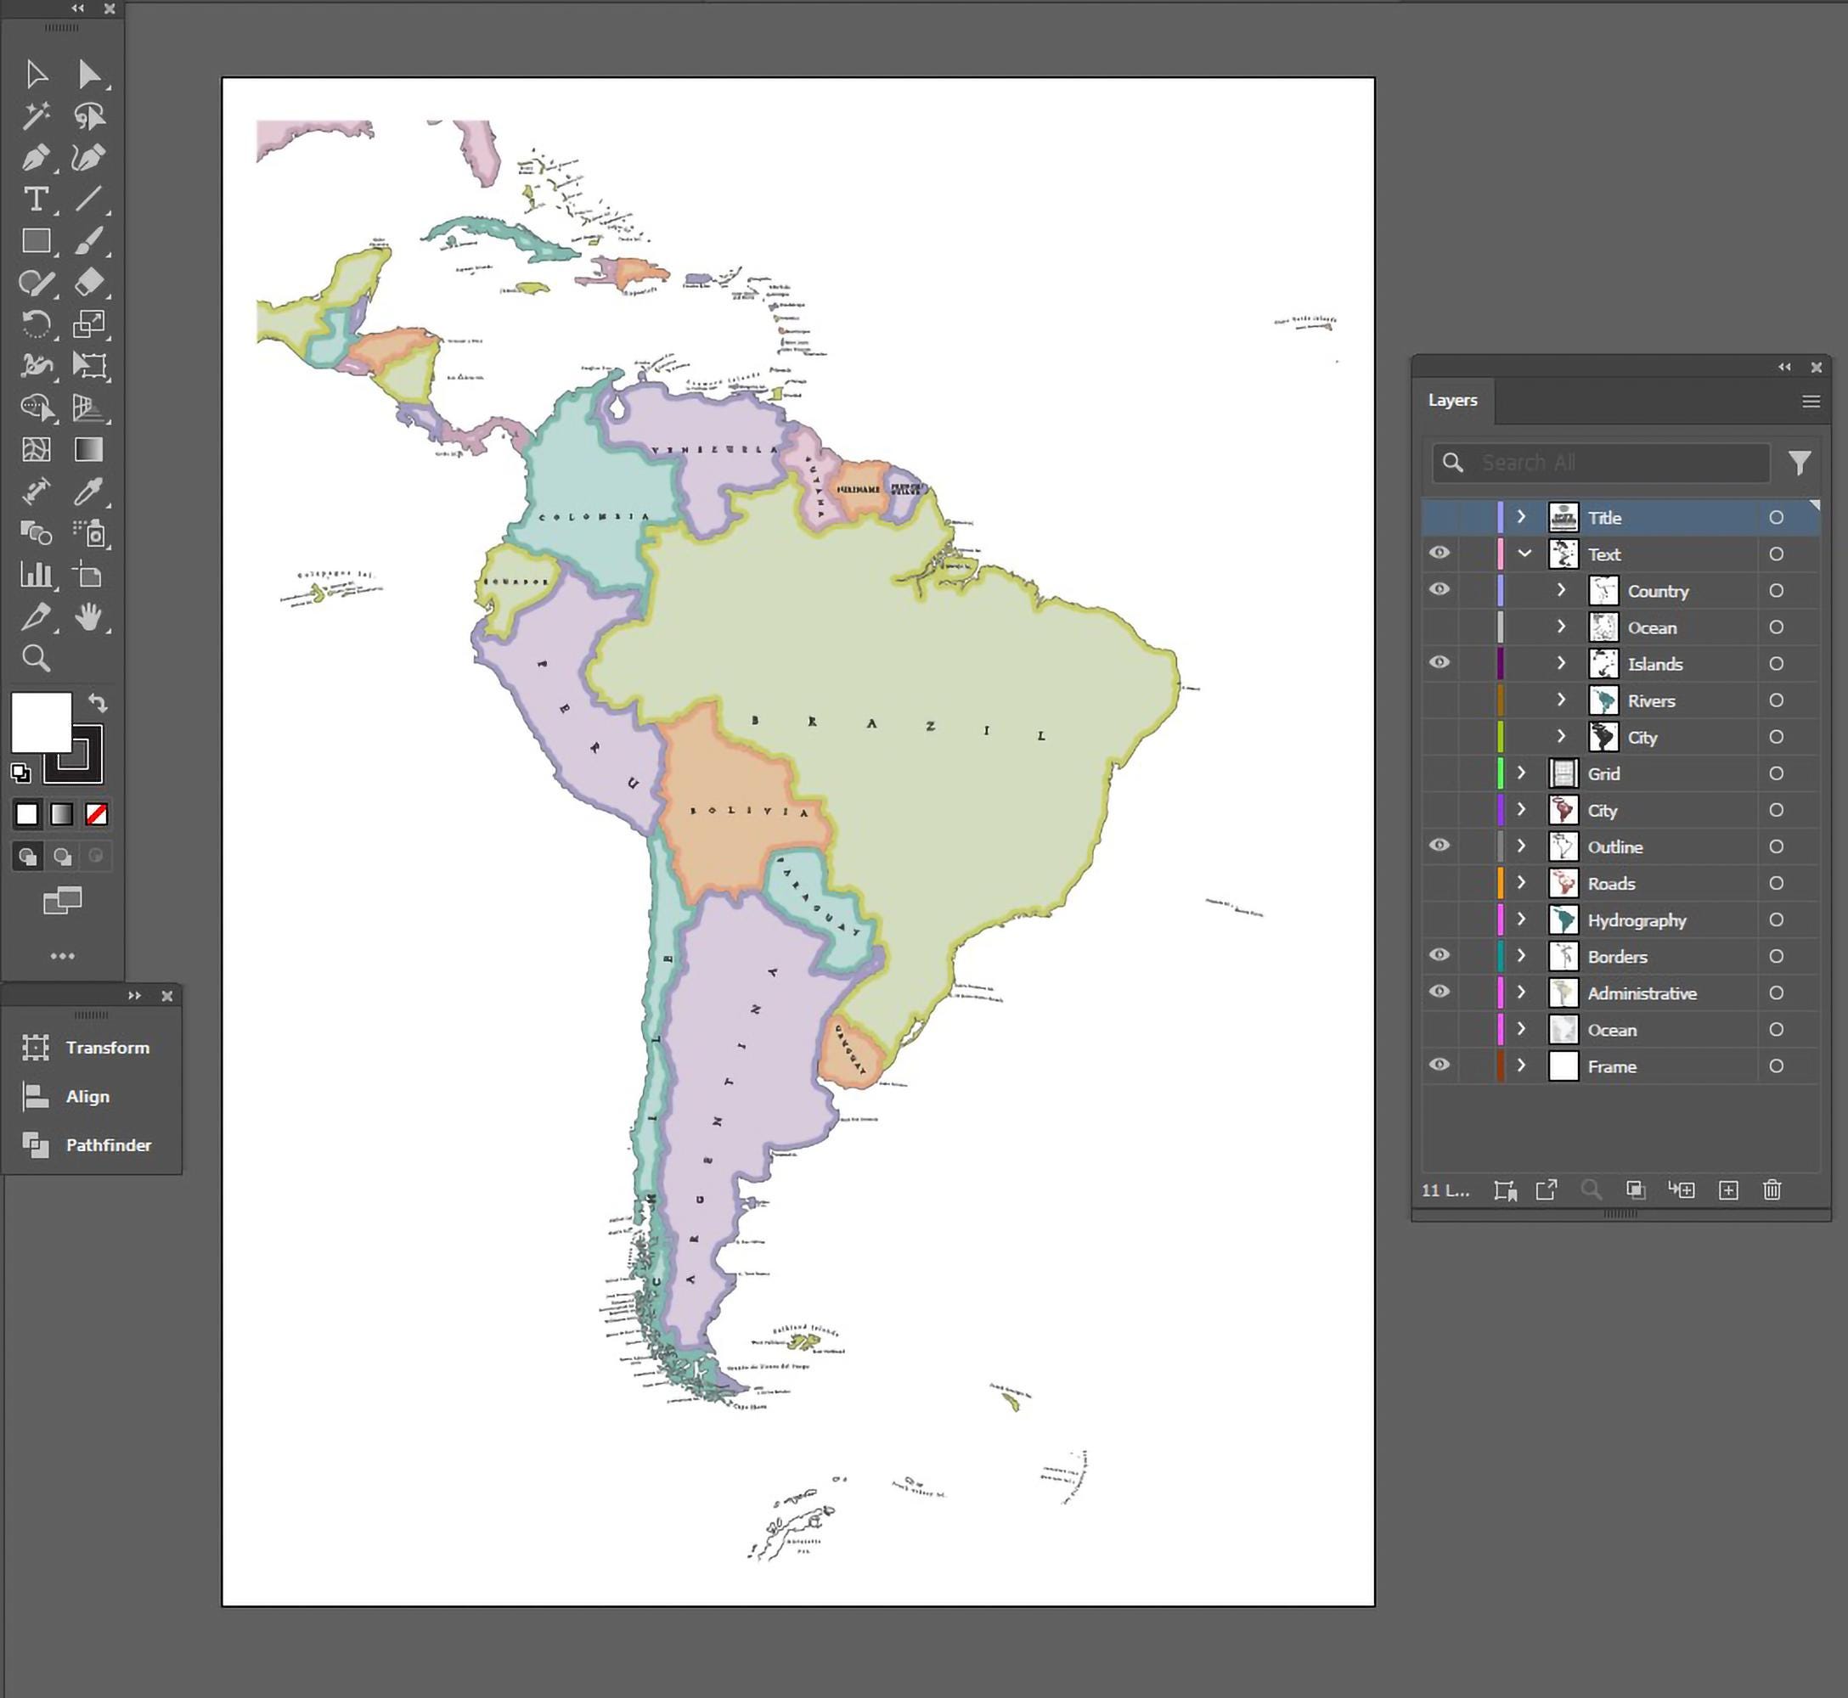Hide the Borders layer

click(x=1439, y=956)
